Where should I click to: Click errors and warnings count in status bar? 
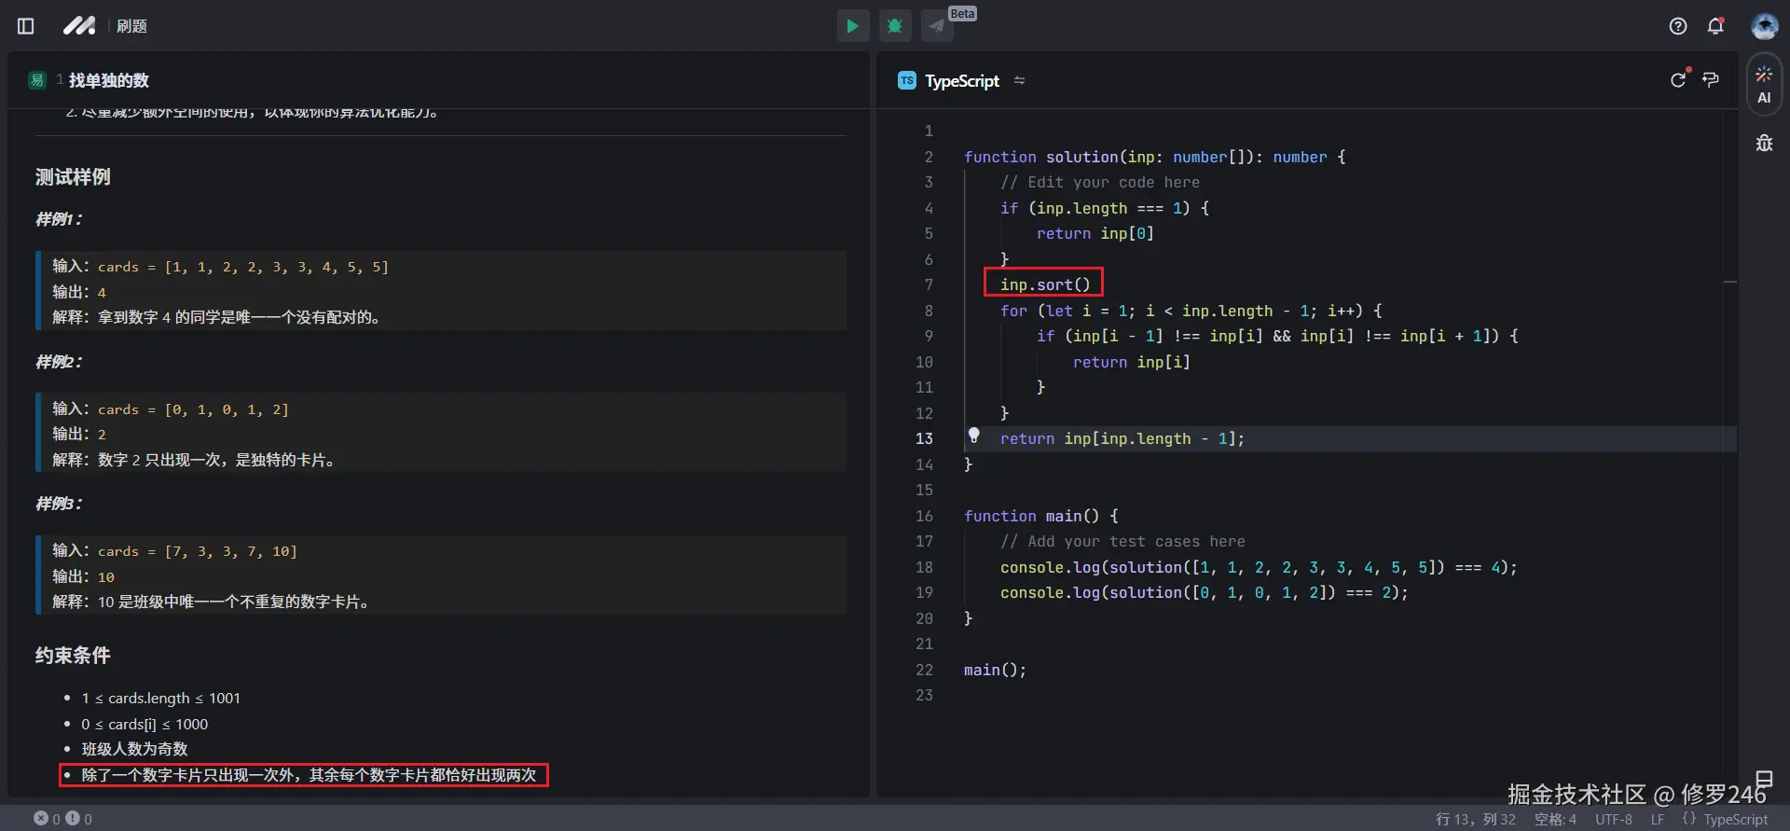[x=63, y=819]
